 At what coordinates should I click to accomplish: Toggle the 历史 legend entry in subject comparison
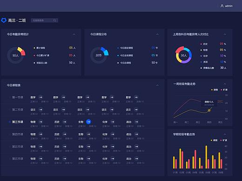click(204, 44)
